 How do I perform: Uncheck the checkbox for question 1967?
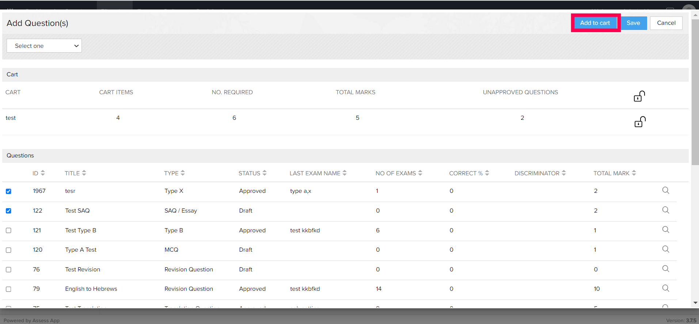8,191
